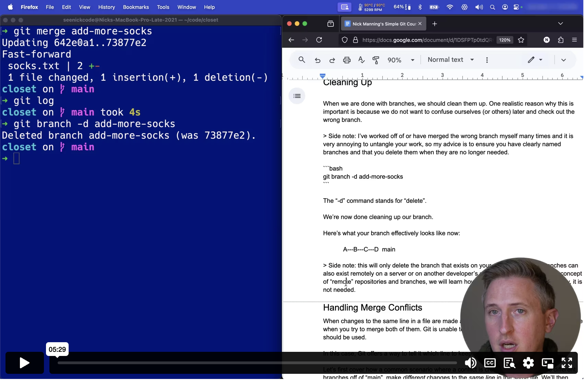This screenshot has height=380, width=584.
Task: Seek along the video progress bar
Action: (257, 363)
